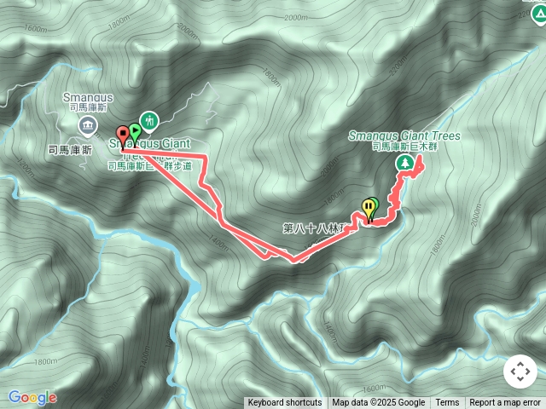Click the green play start marker
This screenshot has width=546, height=409.
pos(135,135)
